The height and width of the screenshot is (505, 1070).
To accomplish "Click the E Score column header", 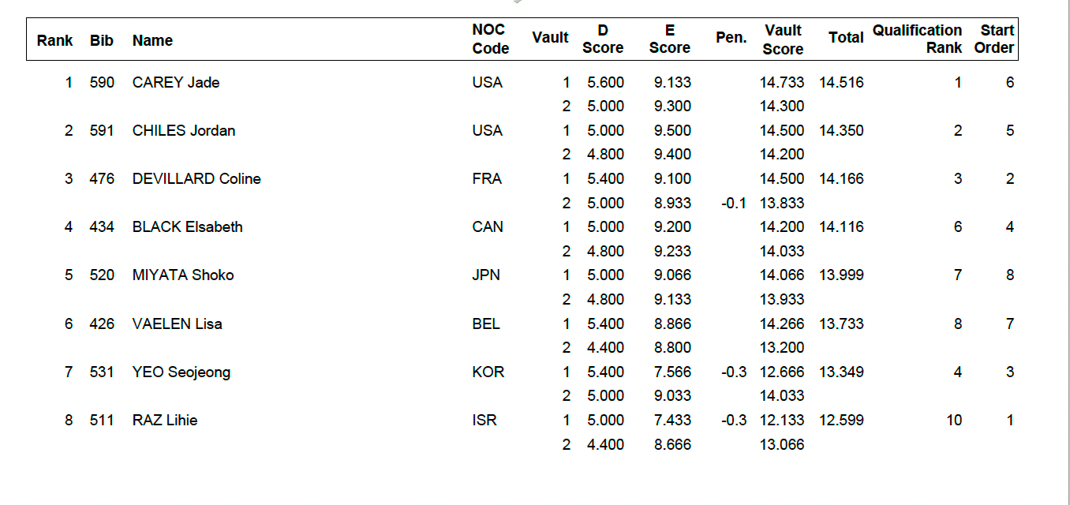I will click(669, 39).
